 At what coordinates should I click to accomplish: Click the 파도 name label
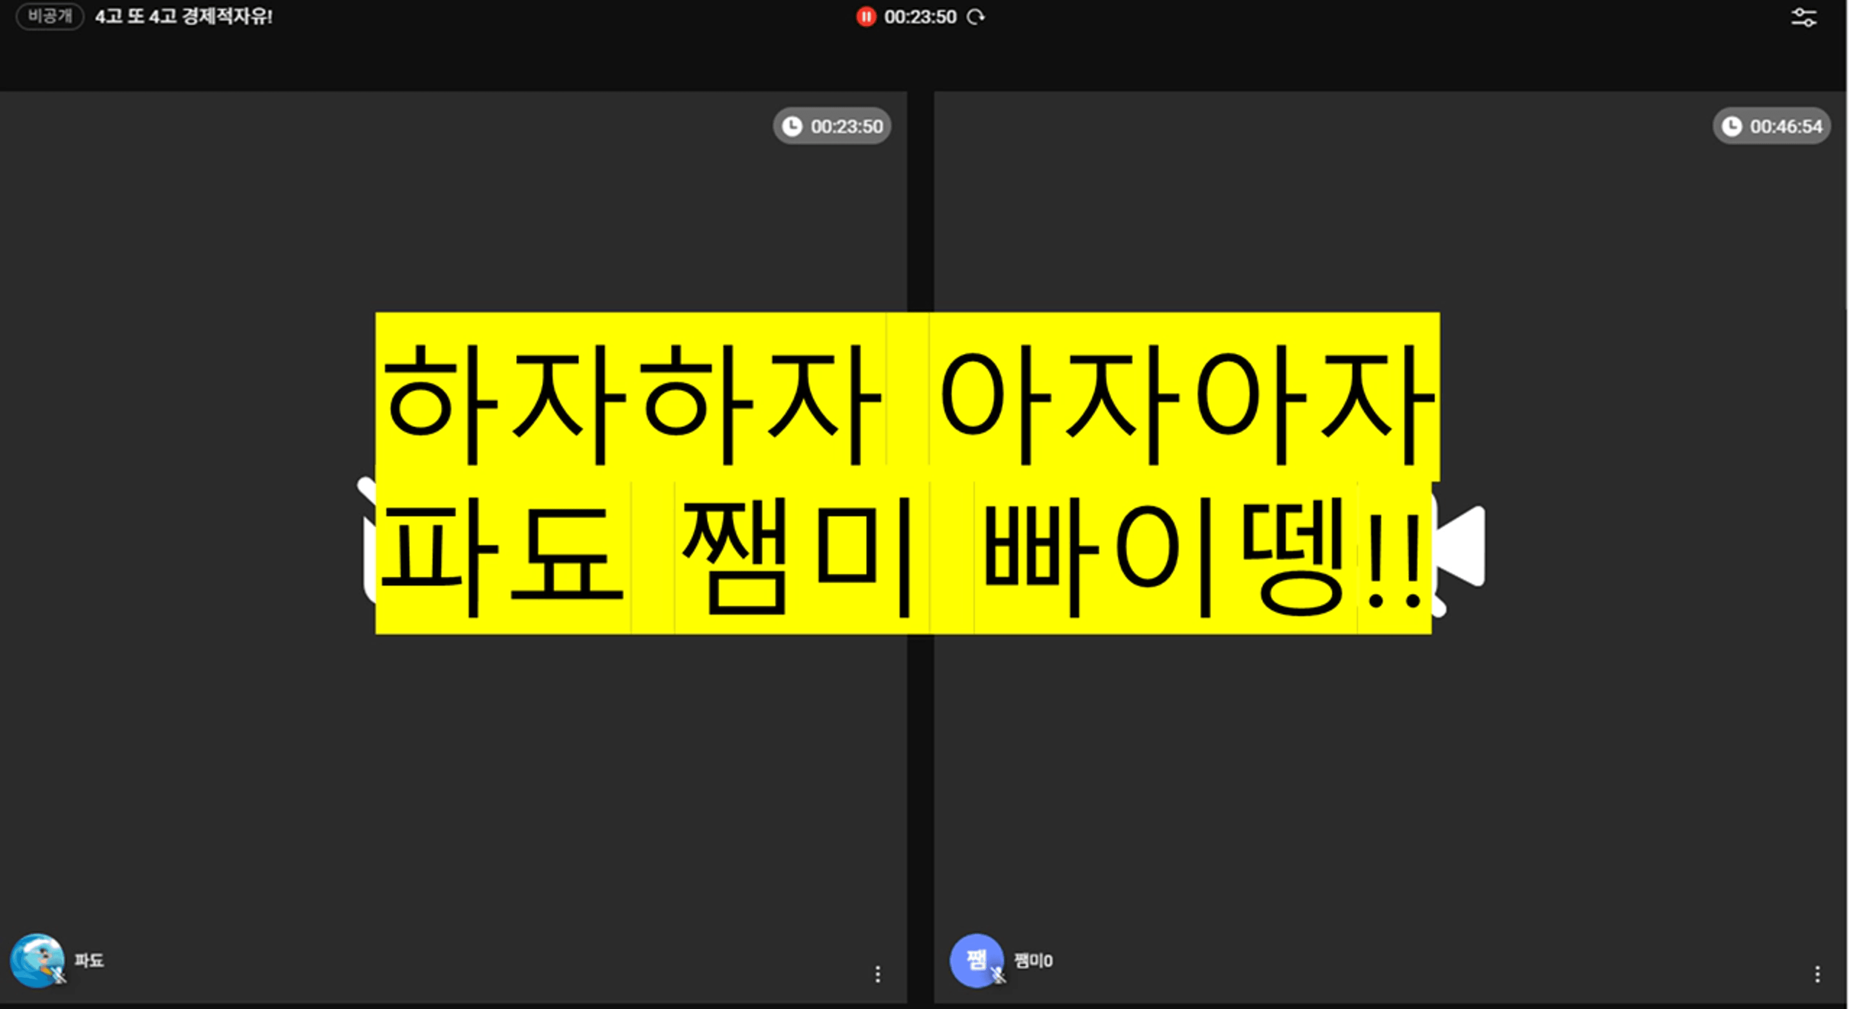click(89, 960)
